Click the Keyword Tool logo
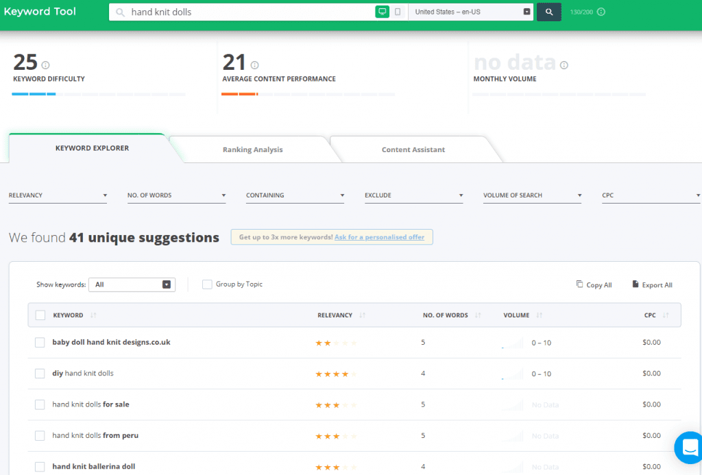Screen dimensions: 702x475 click(40, 12)
